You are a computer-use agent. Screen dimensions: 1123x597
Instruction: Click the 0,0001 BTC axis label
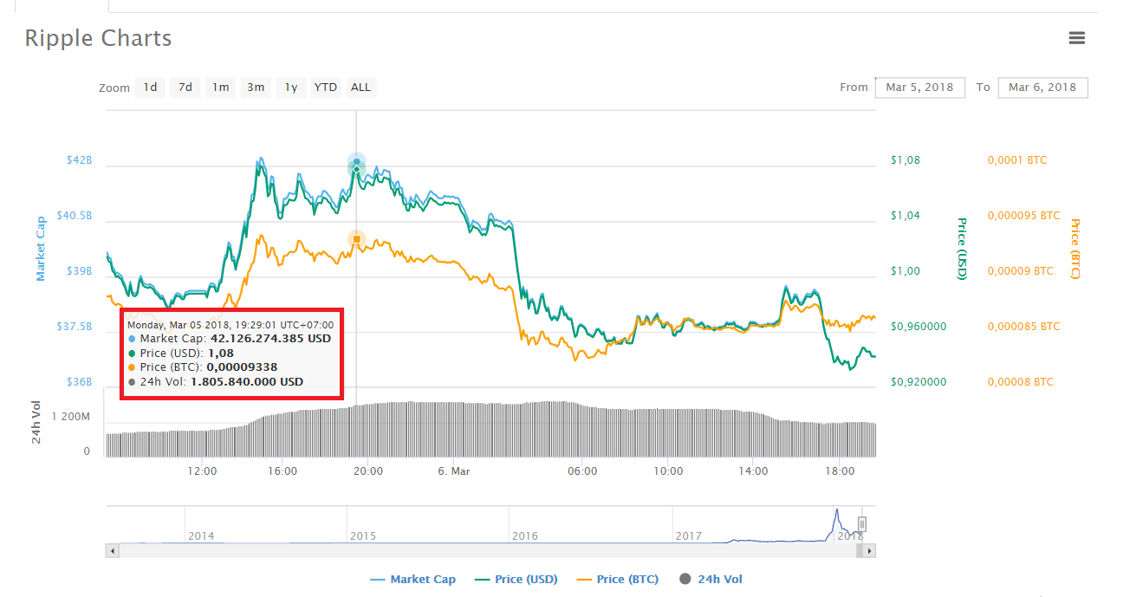pyautogui.click(x=1017, y=160)
